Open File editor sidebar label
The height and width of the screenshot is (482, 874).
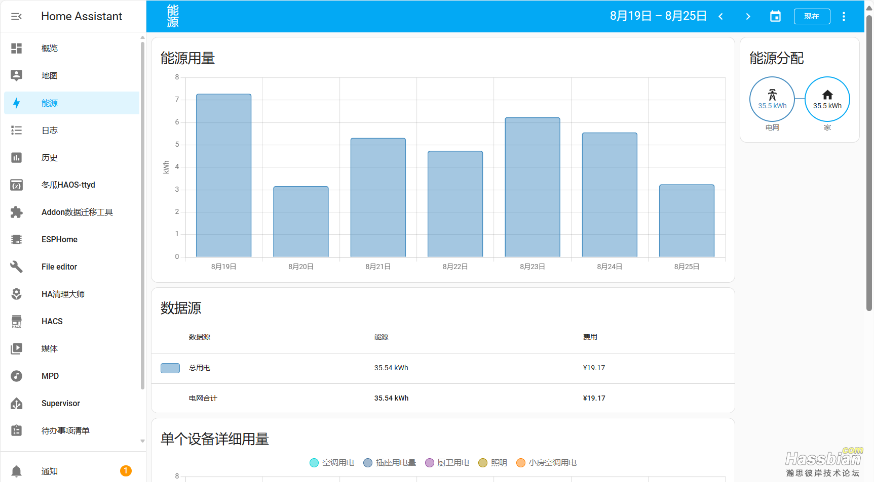coord(59,267)
